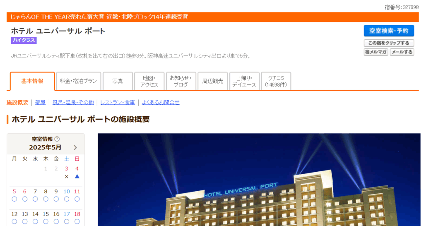Open the 部屋 link

click(x=40, y=103)
